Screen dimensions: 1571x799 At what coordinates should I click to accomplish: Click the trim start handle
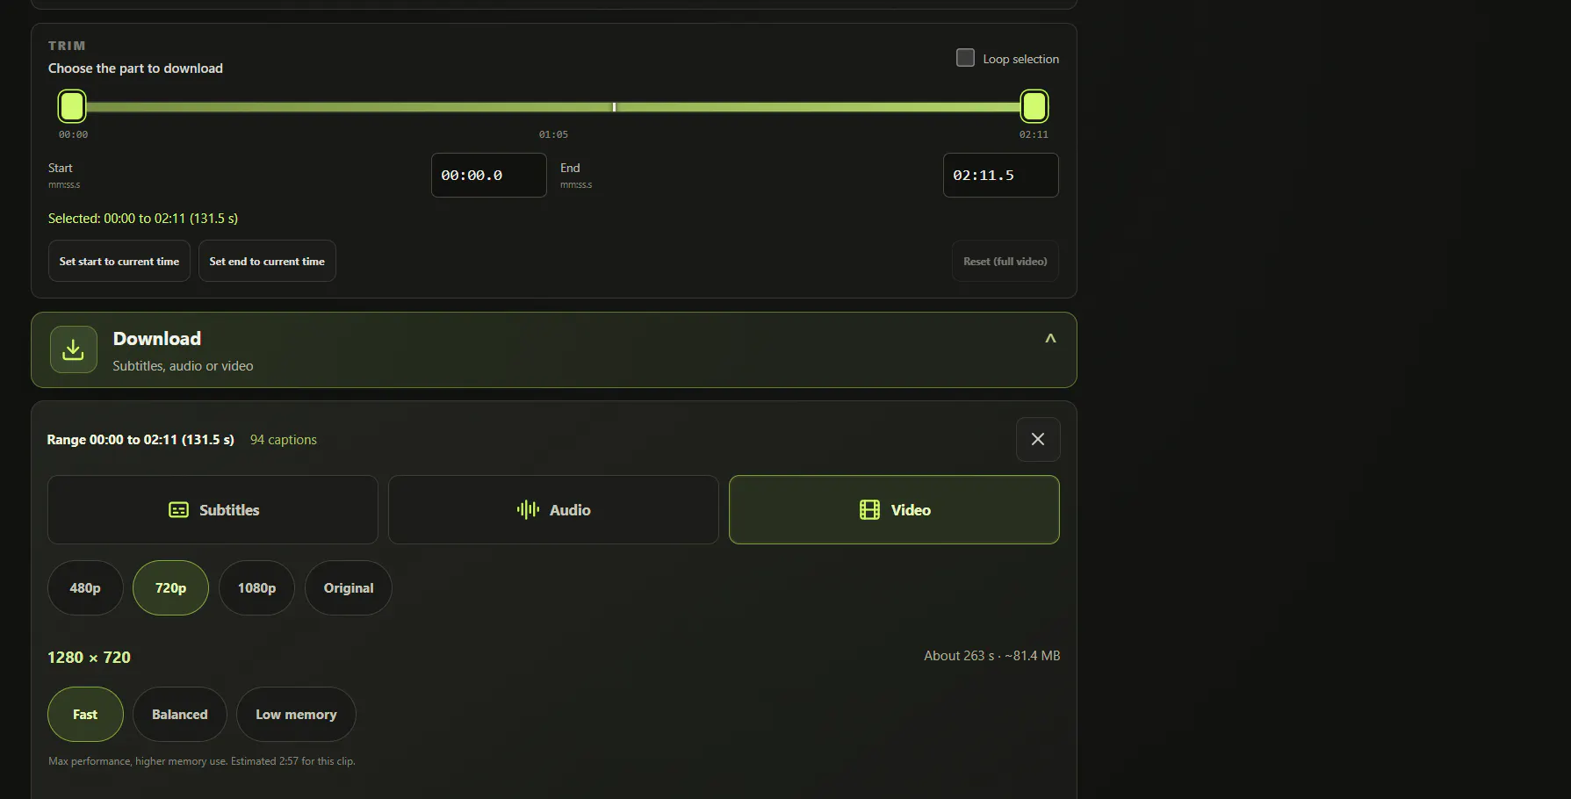[x=72, y=106]
